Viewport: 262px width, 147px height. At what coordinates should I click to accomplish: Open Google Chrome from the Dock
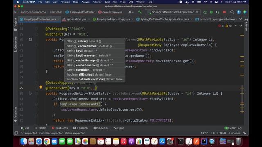tap(47, 141)
